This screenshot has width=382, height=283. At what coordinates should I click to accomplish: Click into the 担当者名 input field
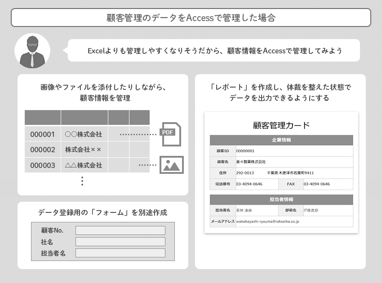coord(120,253)
